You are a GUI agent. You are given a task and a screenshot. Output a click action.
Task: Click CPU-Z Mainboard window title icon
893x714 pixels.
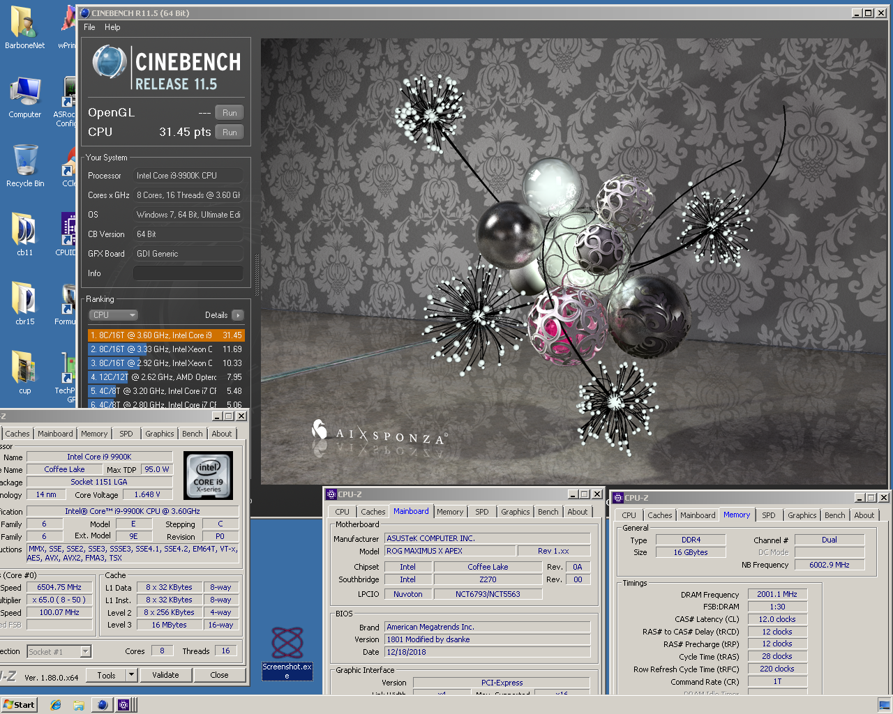click(331, 494)
